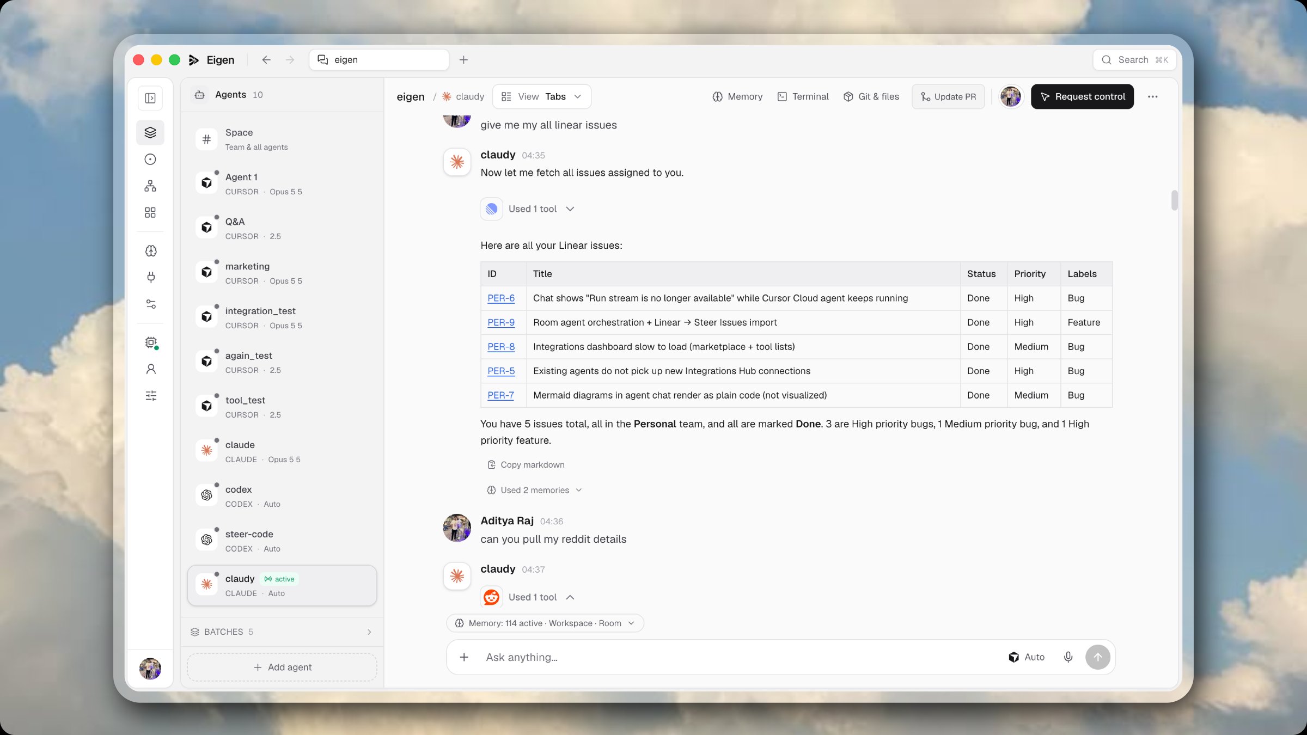The width and height of the screenshot is (1307, 735).
Task: Open the Memory 114 active dropdown
Action: pos(545,623)
